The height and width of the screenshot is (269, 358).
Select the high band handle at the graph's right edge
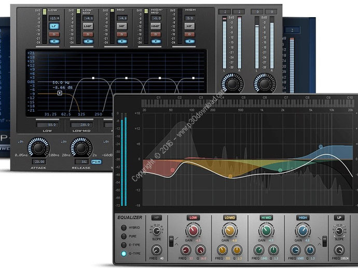pos(194,78)
